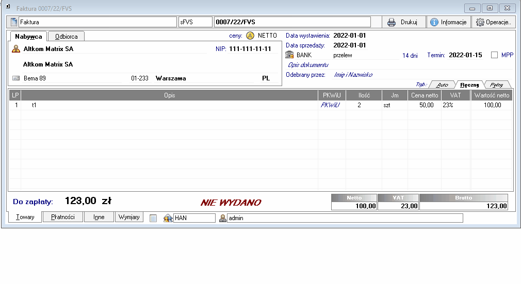Click the orange NETTO price mode icon

pyautogui.click(x=250, y=36)
